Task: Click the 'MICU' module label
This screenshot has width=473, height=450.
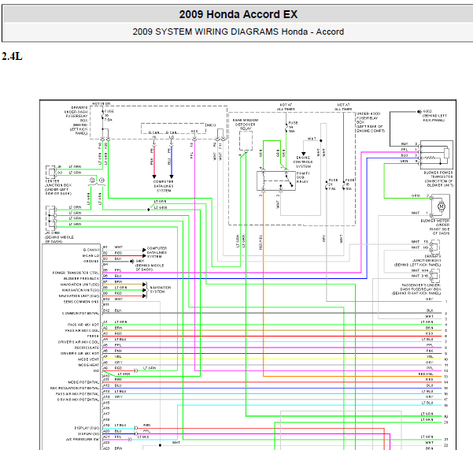Action: pos(211,125)
